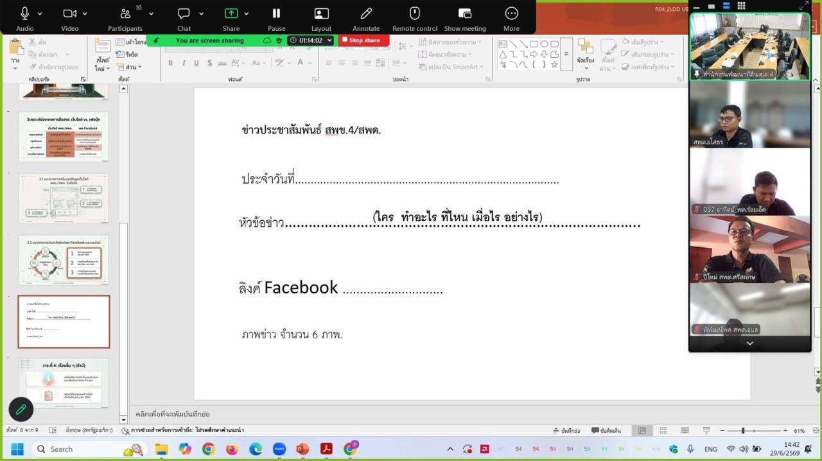
Task: Click the pen annotation floating button
Action: pyautogui.click(x=21, y=409)
